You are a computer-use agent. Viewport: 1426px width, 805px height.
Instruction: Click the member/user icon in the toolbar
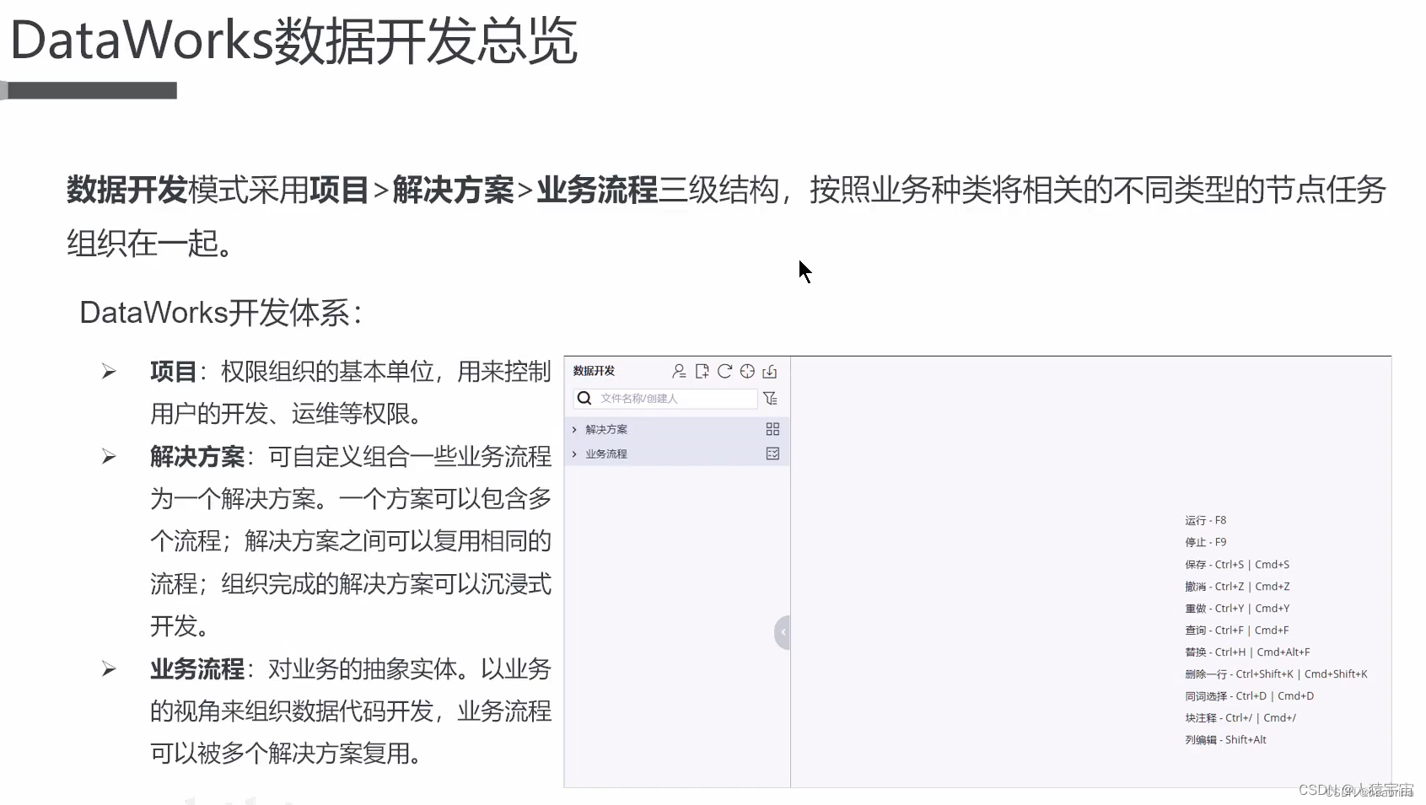click(x=680, y=371)
